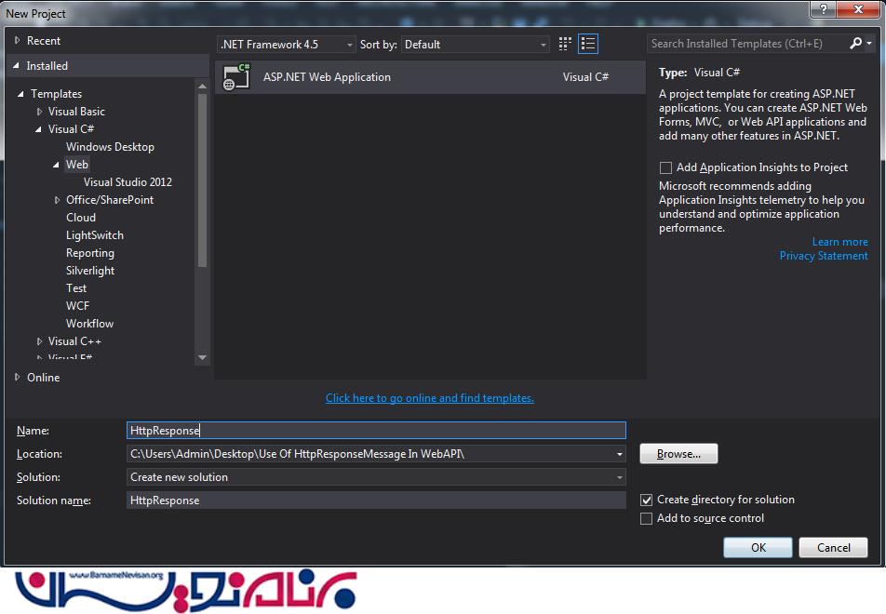The image size is (886, 614).
Task: Switch to medium icons list view
Action: [x=588, y=44]
